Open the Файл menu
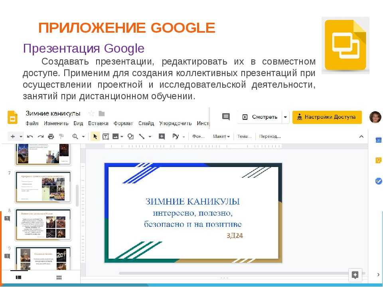Image resolution: width=383 pixels, height=287 pixels. [32, 124]
